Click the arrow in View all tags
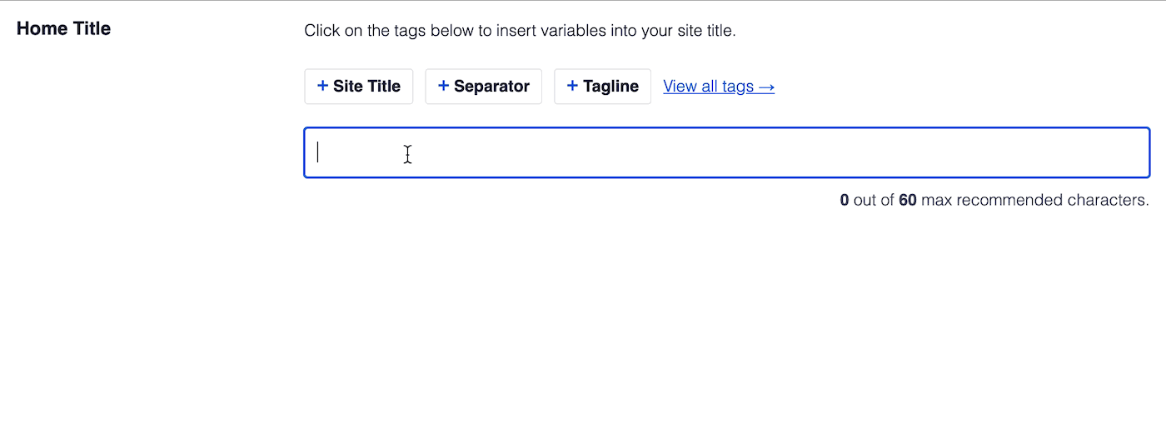This screenshot has width=1166, height=448. pyautogui.click(x=767, y=87)
